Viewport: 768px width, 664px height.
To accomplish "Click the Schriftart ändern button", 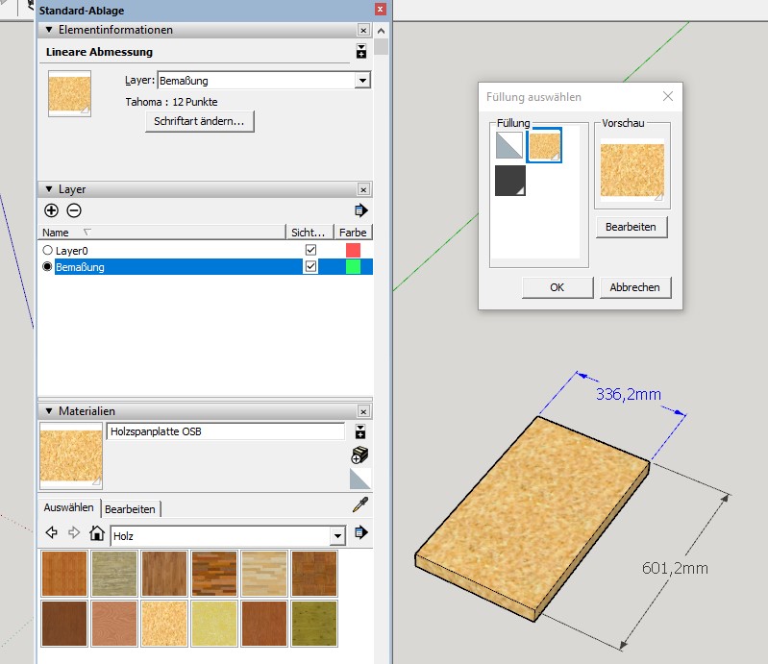I will coord(199,122).
